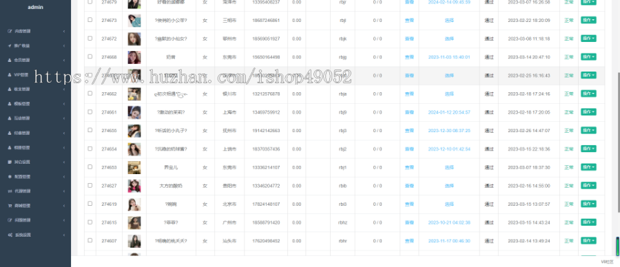
Task: Click the admin title in sidebar header
Action: pos(36,7)
